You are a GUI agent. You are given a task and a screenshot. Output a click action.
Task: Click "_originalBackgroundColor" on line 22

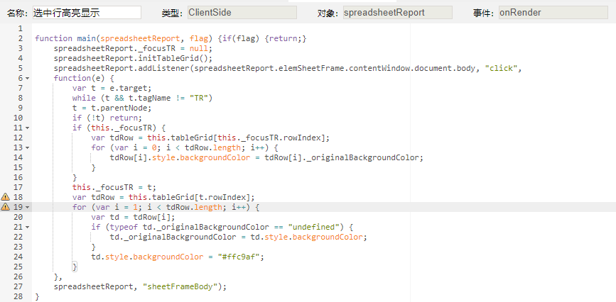[180, 237]
